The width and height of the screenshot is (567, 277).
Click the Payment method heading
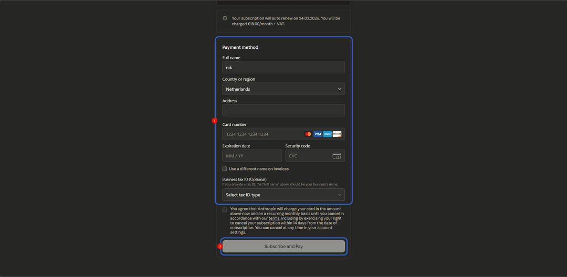[240, 47]
